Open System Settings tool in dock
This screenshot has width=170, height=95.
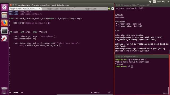[x=4, y=39]
